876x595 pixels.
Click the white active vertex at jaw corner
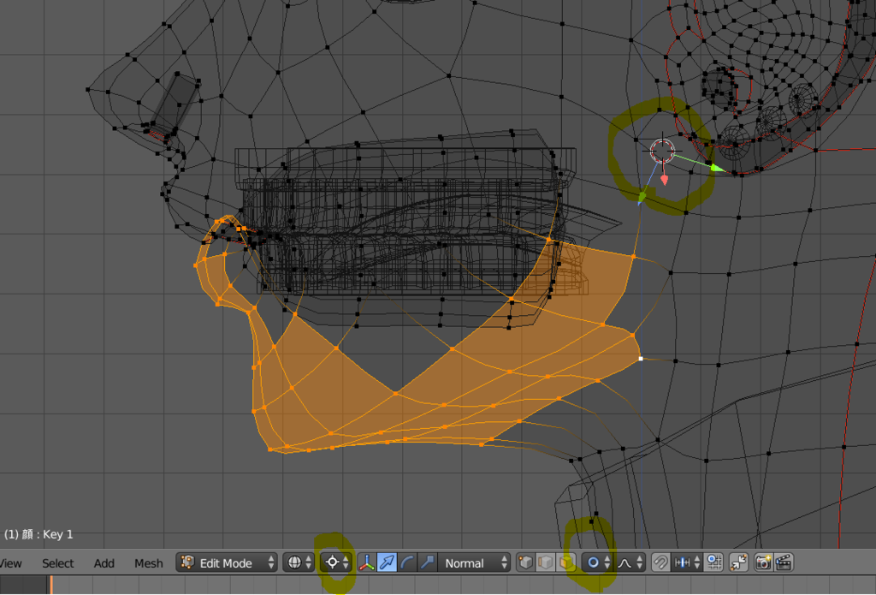640,359
